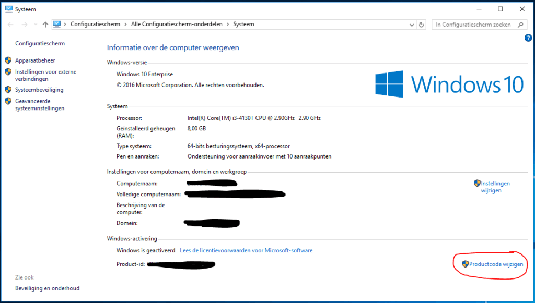Viewport: 535px width, 303px height.
Task: Open Systeembeveiliging settings
Action: [39, 90]
